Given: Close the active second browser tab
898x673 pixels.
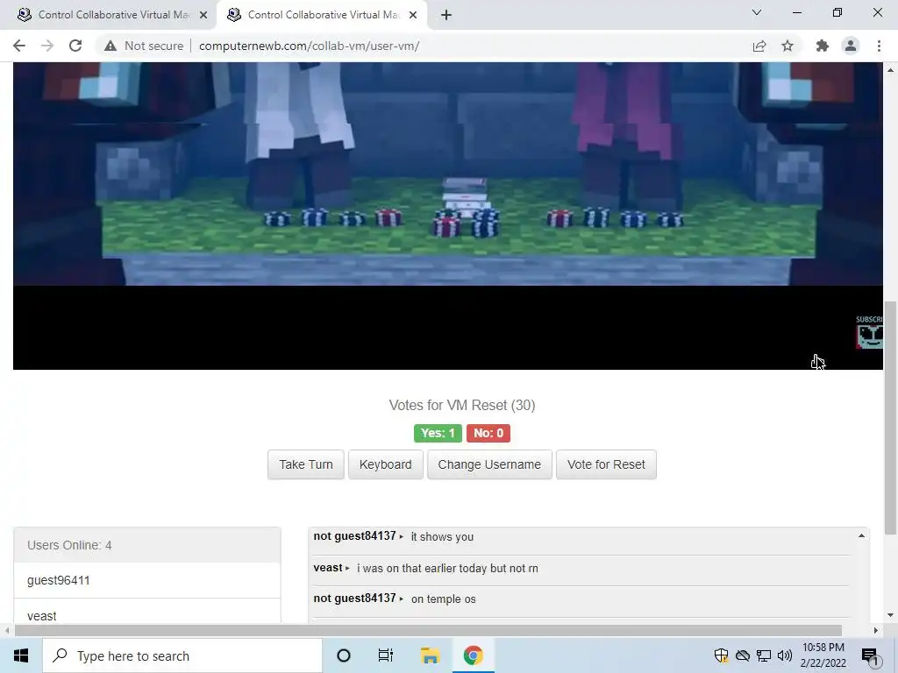Looking at the screenshot, I should point(413,15).
